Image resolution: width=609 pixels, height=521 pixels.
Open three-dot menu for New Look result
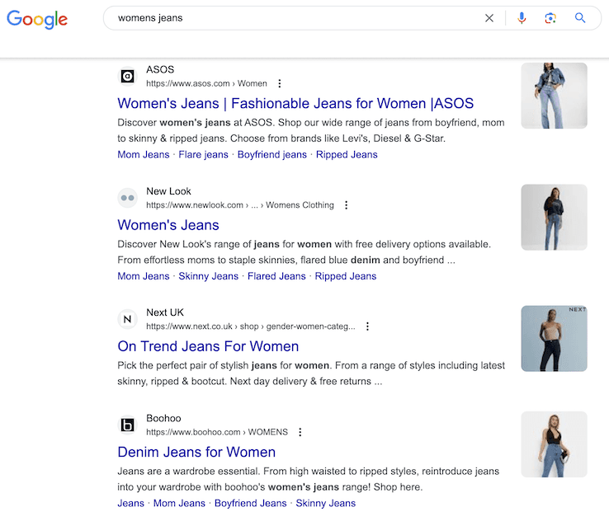[347, 205]
